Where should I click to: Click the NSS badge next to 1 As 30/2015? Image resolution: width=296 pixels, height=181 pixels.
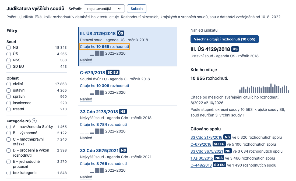pos(219,158)
